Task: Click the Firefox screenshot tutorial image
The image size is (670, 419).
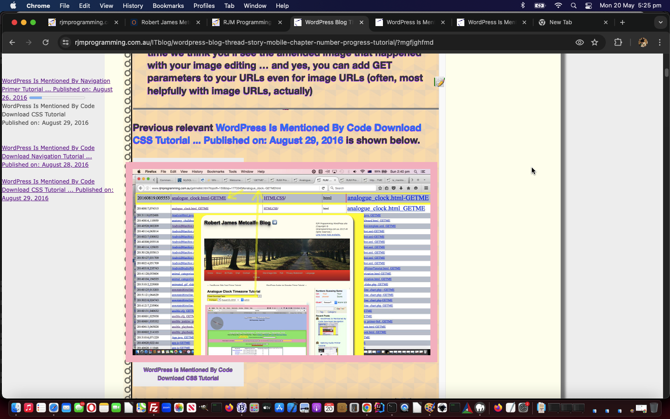Action: coord(281,262)
